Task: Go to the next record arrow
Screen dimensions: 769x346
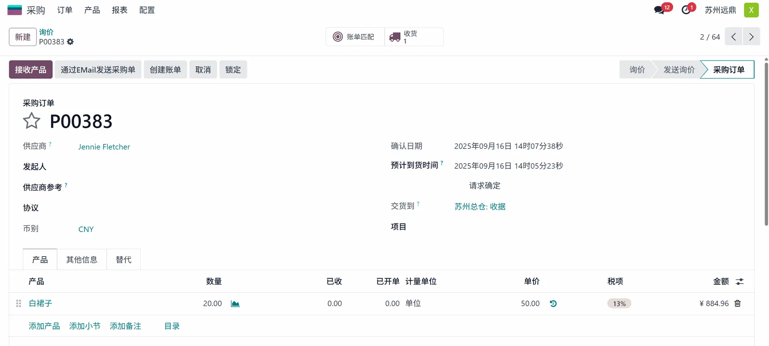Action: (751, 37)
